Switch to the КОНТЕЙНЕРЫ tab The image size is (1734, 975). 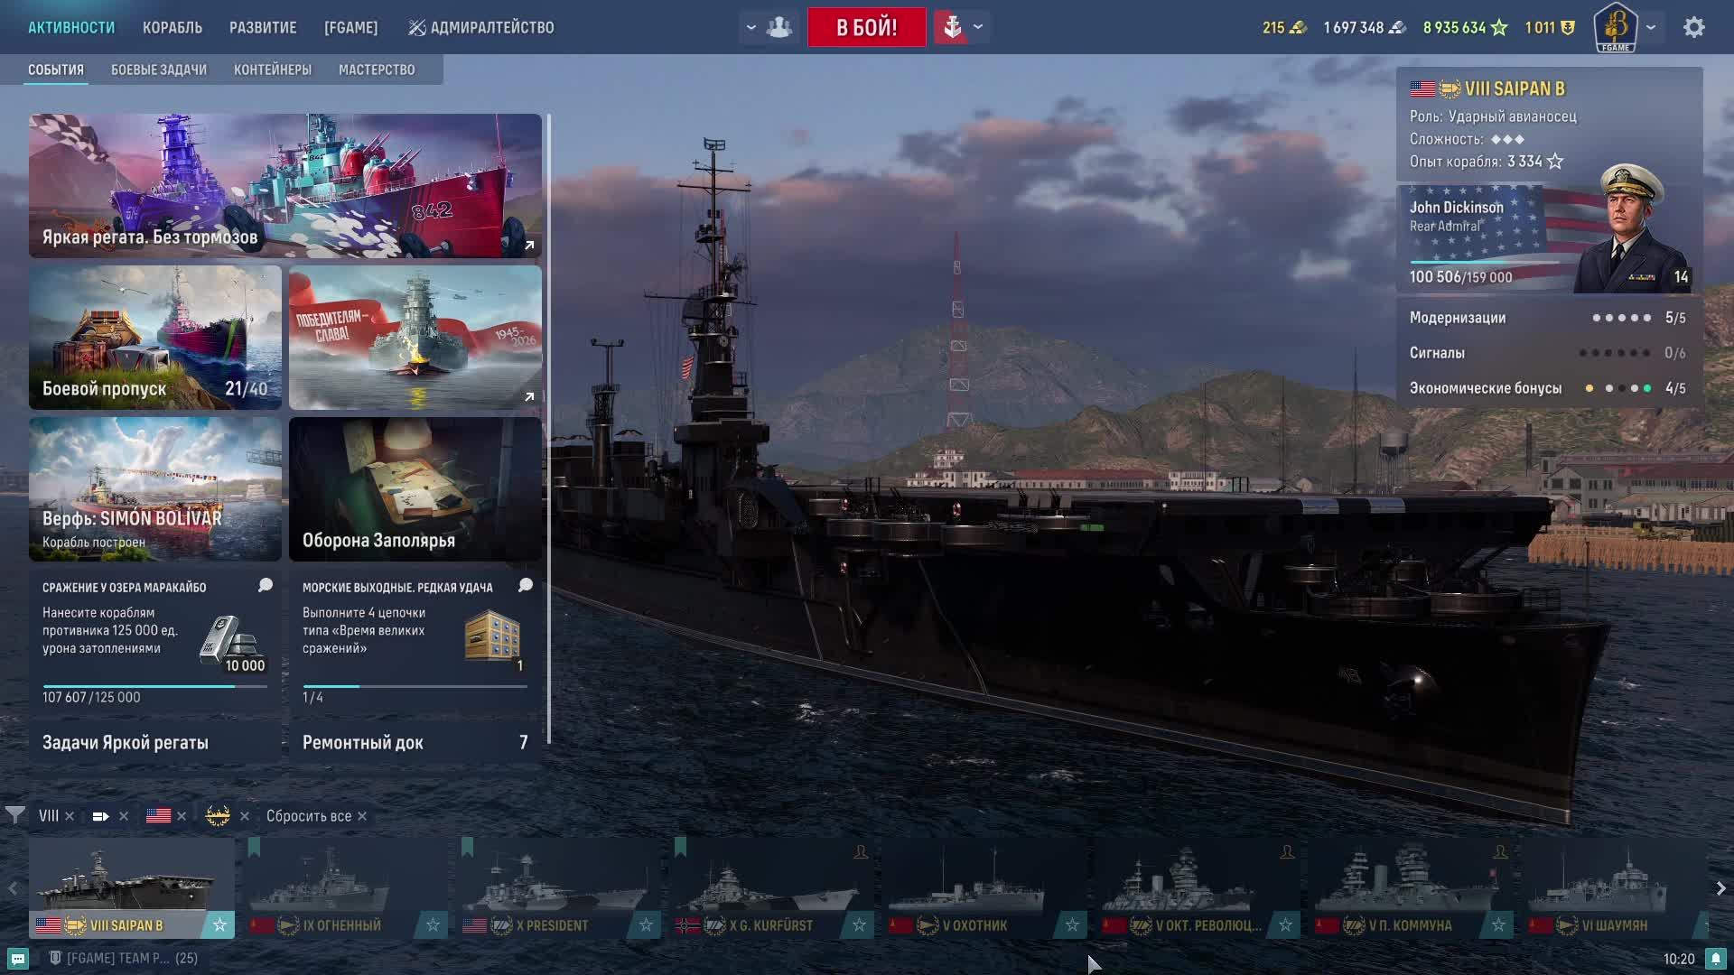(x=273, y=70)
